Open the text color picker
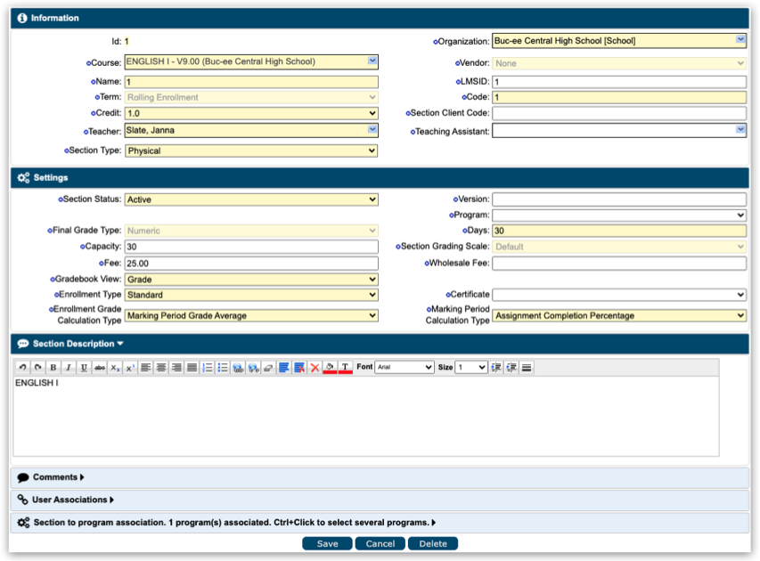Screen dimensions: 760x561 pyautogui.click(x=346, y=367)
